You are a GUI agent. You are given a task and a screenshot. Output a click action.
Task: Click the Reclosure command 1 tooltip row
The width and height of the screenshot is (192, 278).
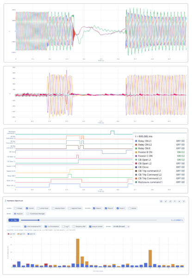click(x=160, y=182)
